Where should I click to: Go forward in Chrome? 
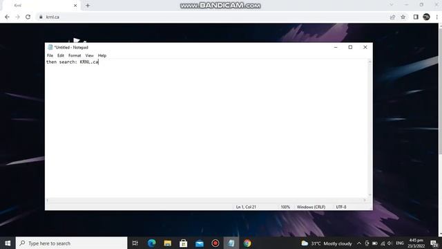pos(17,17)
